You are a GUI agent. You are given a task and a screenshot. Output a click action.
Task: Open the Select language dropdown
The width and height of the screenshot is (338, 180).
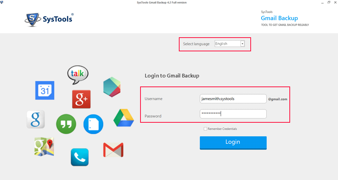click(x=230, y=44)
